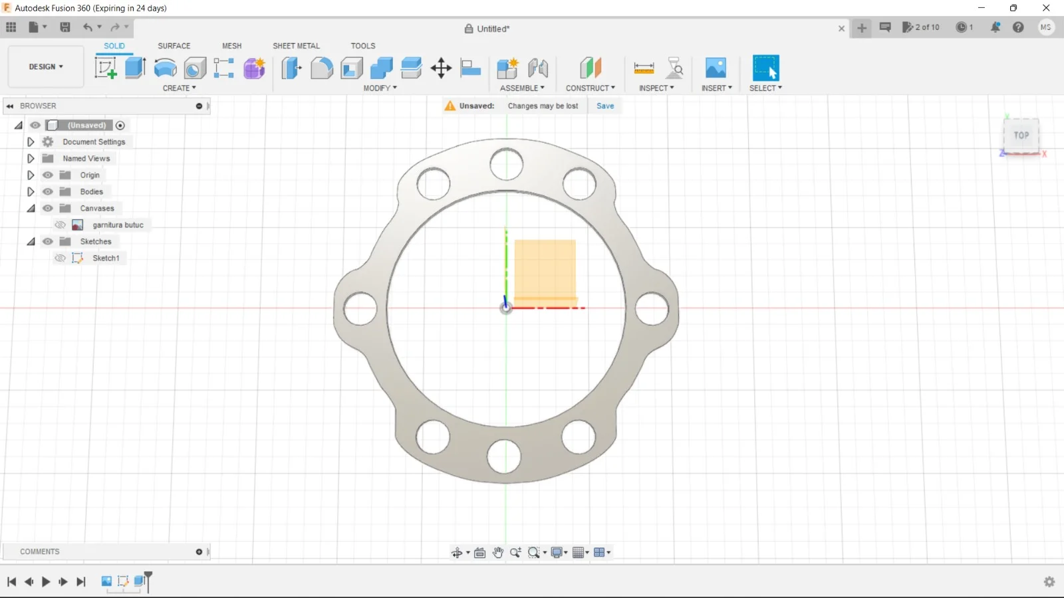The width and height of the screenshot is (1064, 598).
Task: Select the Create Sketch tool
Action: 105,68
